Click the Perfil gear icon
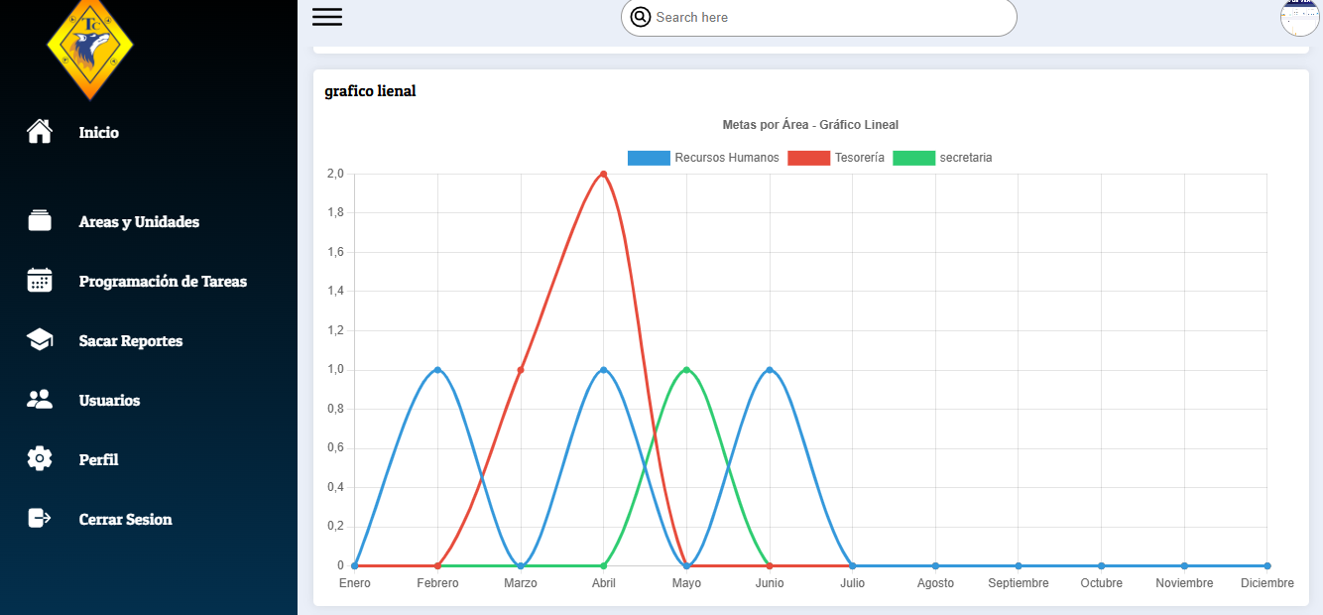Screen dimensions: 1323x615 (40, 459)
